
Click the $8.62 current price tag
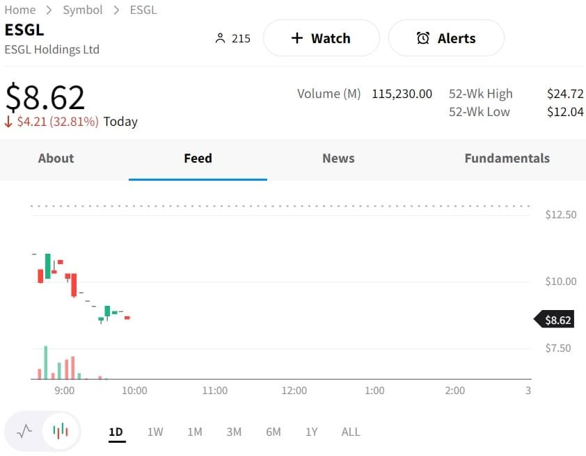coord(555,320)
